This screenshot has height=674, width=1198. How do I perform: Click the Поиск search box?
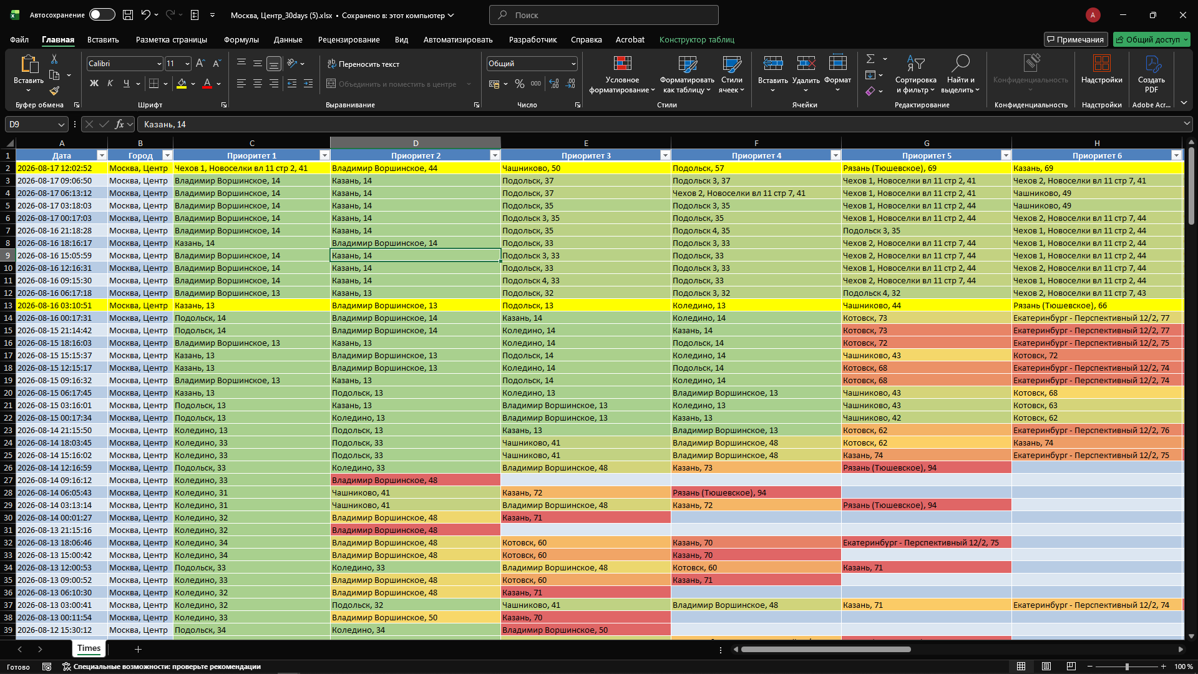[604, 15]
